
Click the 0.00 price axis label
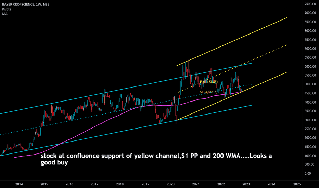[x=308, y=173]
